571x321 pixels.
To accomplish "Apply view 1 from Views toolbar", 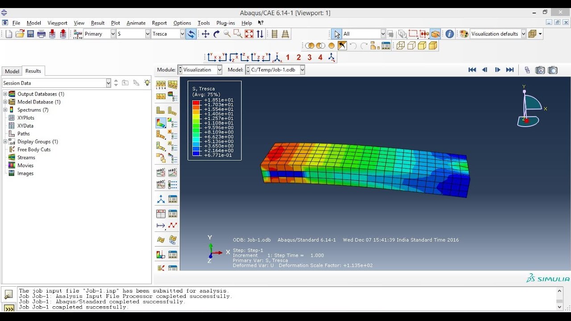I will [x=288, y=57].
